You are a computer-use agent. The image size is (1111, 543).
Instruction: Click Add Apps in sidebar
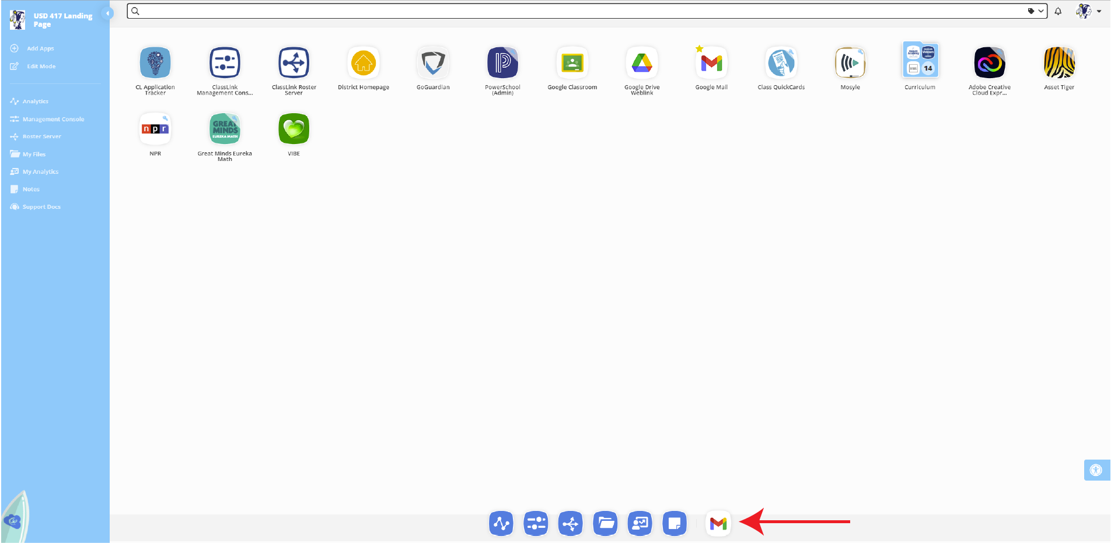(x=33, y=48)
